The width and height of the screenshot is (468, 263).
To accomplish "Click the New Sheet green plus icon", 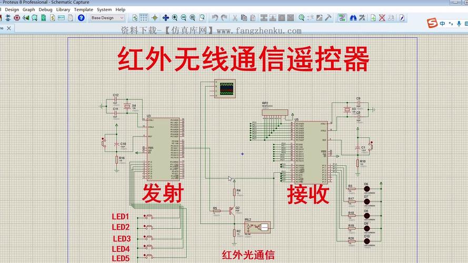I will click(373, 18).
